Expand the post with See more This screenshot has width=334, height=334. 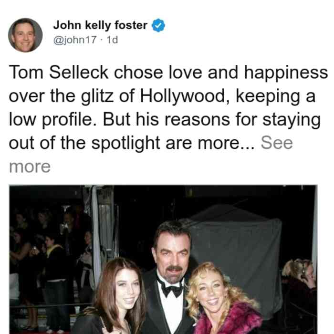[x=277, y=143]
